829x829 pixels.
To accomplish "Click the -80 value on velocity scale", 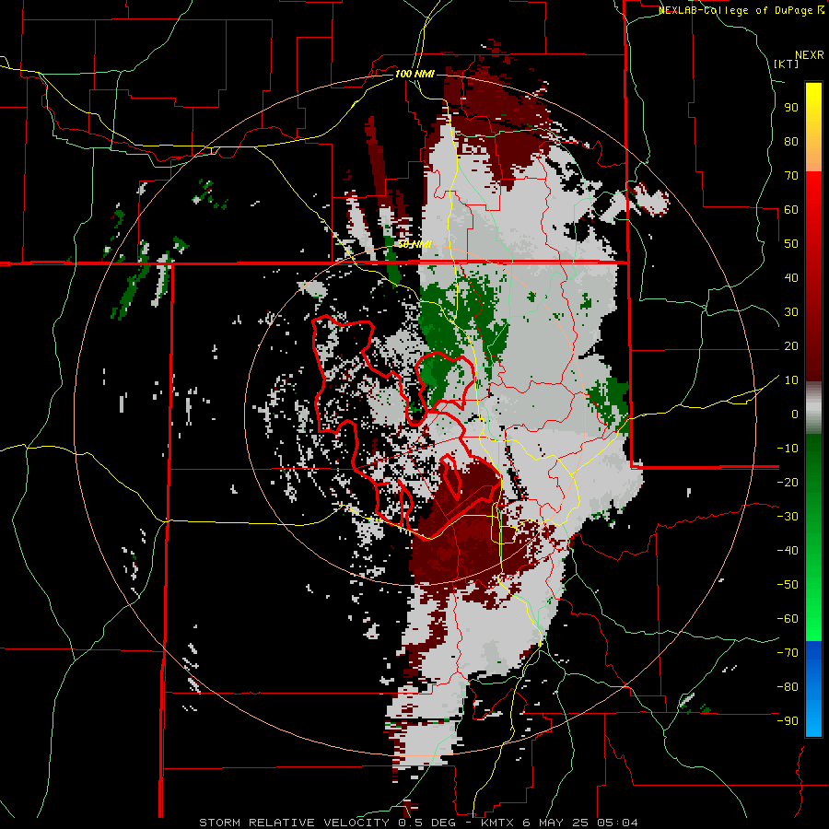I will [788, 687].
